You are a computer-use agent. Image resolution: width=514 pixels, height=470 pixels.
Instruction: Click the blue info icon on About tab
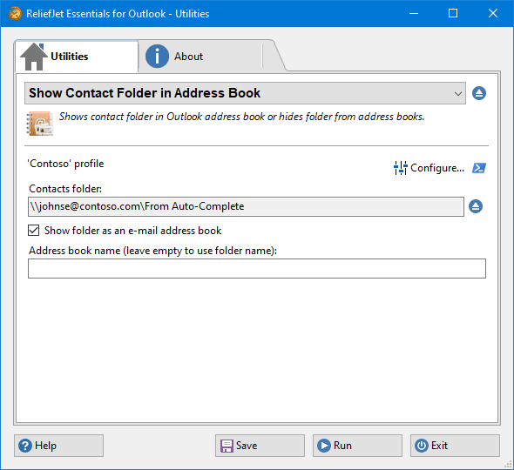coord(157,57)
